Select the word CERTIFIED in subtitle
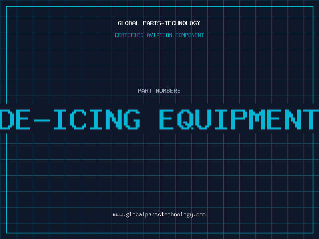The image size is (319, 239). pos(129,35)
